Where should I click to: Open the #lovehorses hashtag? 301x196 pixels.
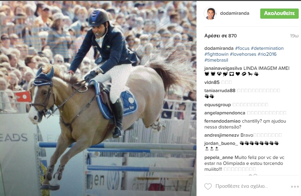[x=243, y=54]
